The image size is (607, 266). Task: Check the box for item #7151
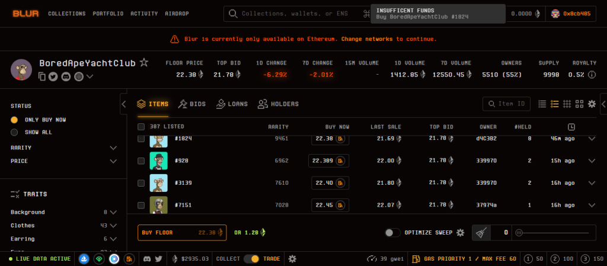(141, 206)
